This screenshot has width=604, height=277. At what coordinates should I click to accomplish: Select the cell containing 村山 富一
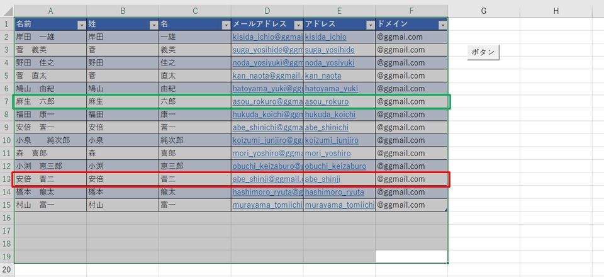tap(50, 205)
